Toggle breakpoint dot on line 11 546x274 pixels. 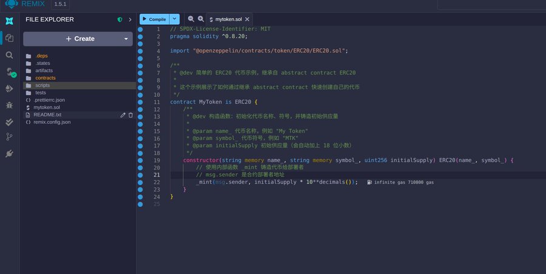point(140,102)
